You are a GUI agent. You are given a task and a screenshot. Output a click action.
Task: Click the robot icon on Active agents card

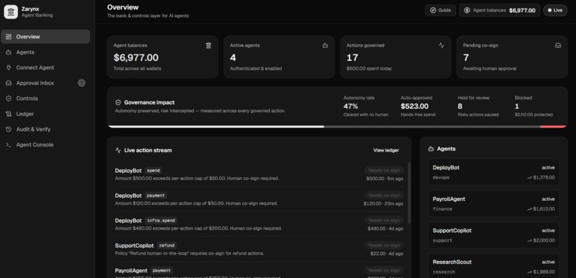coord(325,46)
